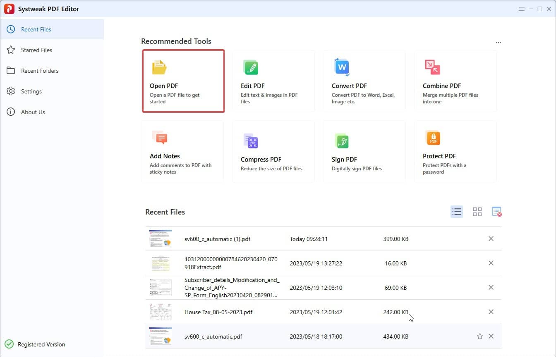
Task: Open the Protect PDF tool
Action: point(455,151)
